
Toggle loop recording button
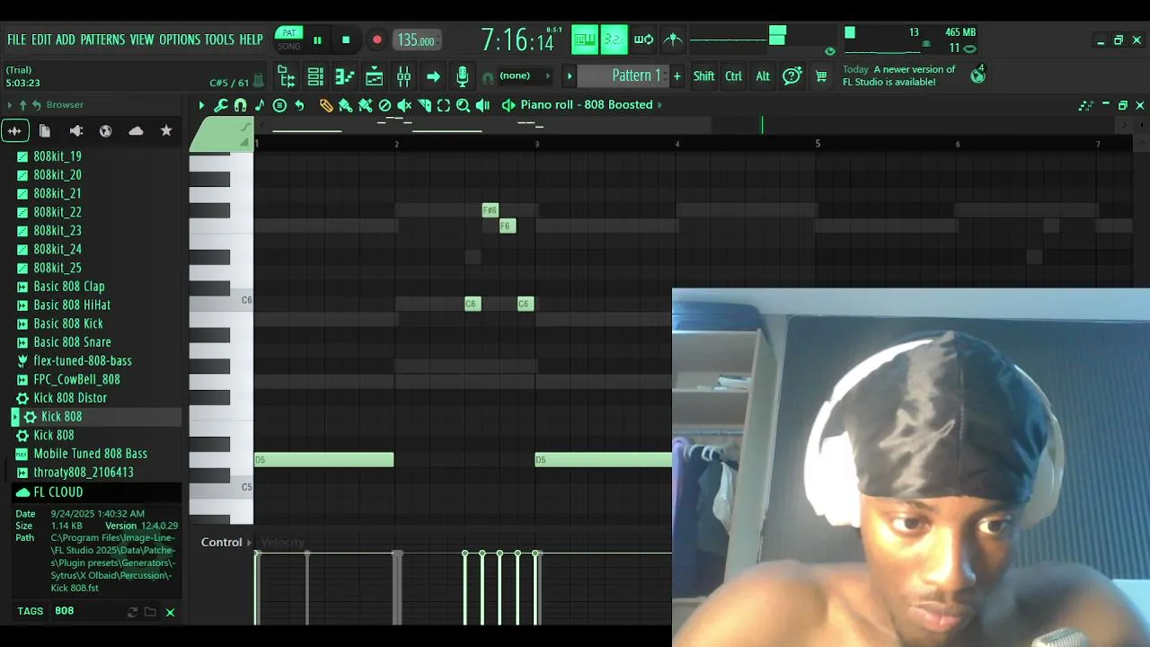pos(643,40)
